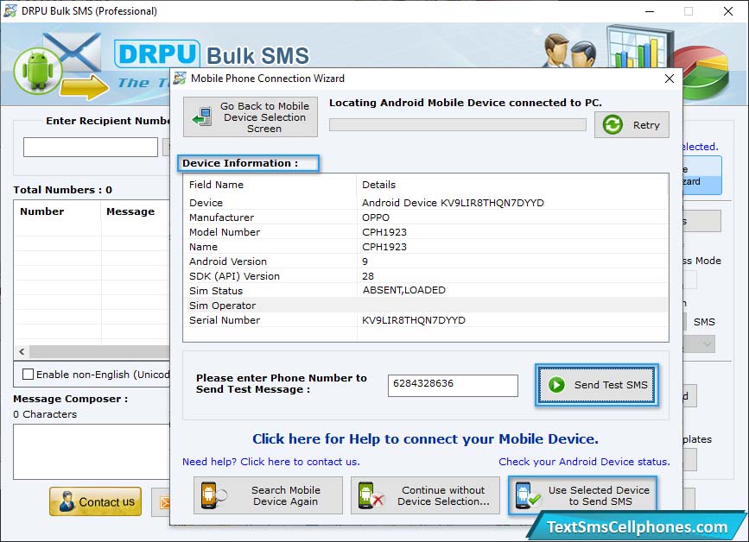Click android phone with red X icon
The height and width of the screenshot is (542, 749).
[x=371, y=495]
